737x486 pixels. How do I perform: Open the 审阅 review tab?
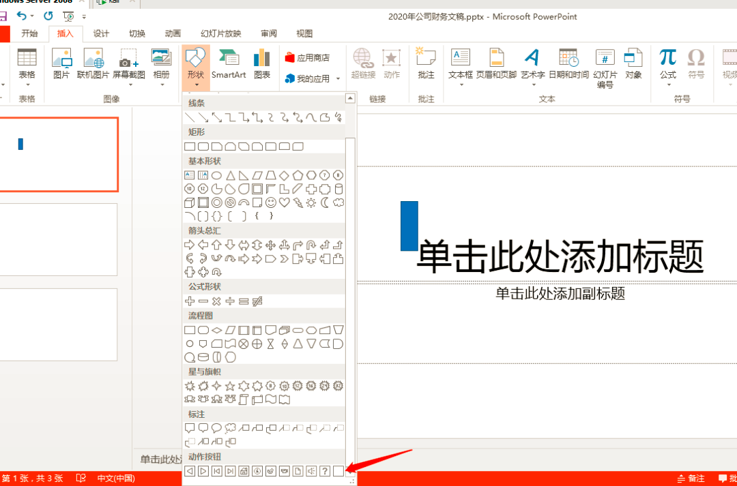268,33
